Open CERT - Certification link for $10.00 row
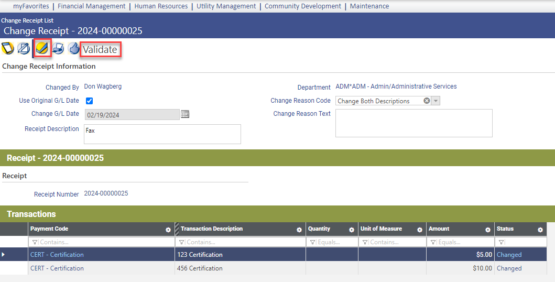 [x=57, y=268]
